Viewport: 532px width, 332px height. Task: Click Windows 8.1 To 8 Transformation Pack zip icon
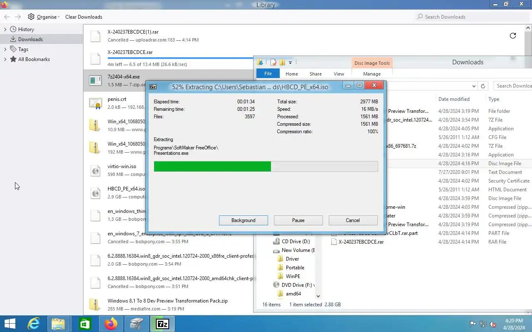pyautogui.click(x=96, y=305)
